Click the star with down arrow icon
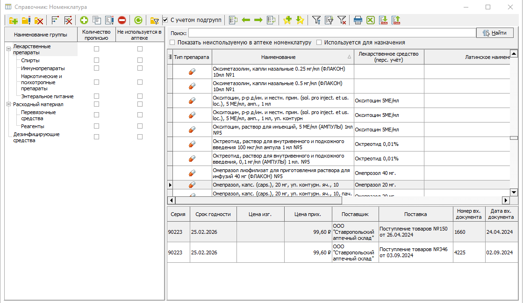The height and width of the screenshot is (303, 523). point(300,21)
